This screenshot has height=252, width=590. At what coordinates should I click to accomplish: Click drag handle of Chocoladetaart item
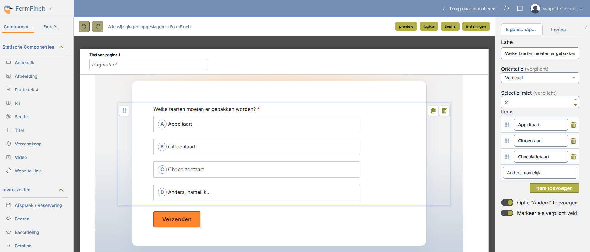[x=507, y=157]
